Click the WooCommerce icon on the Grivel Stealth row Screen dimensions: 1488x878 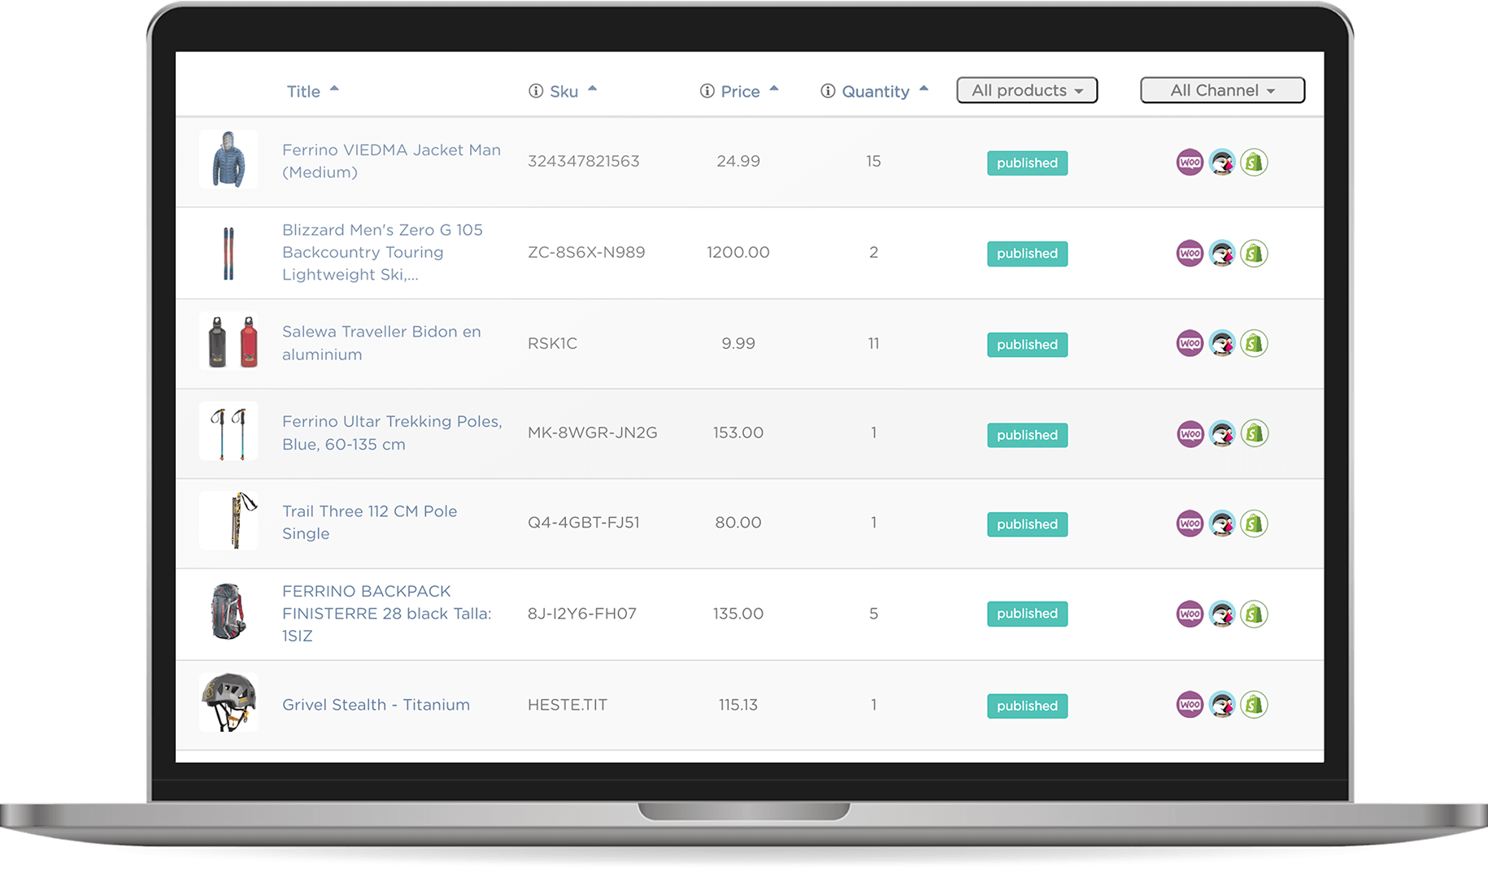pyautogui.click(x=1190, y=704)
